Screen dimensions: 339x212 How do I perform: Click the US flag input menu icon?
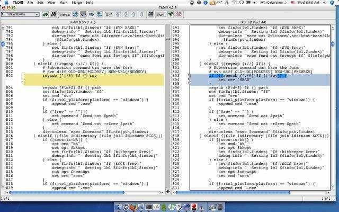(x=292, y=3)
